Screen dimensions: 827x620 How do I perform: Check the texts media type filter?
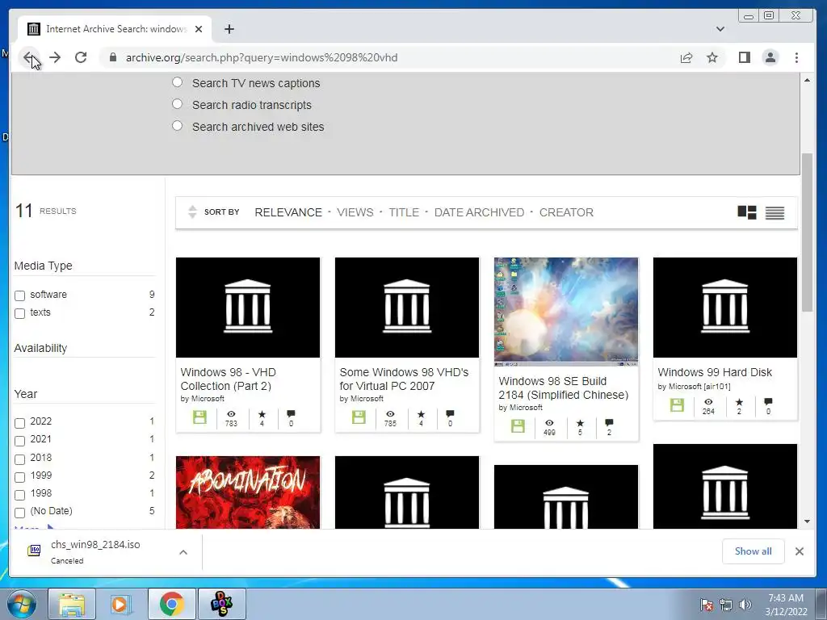[19, 313]
